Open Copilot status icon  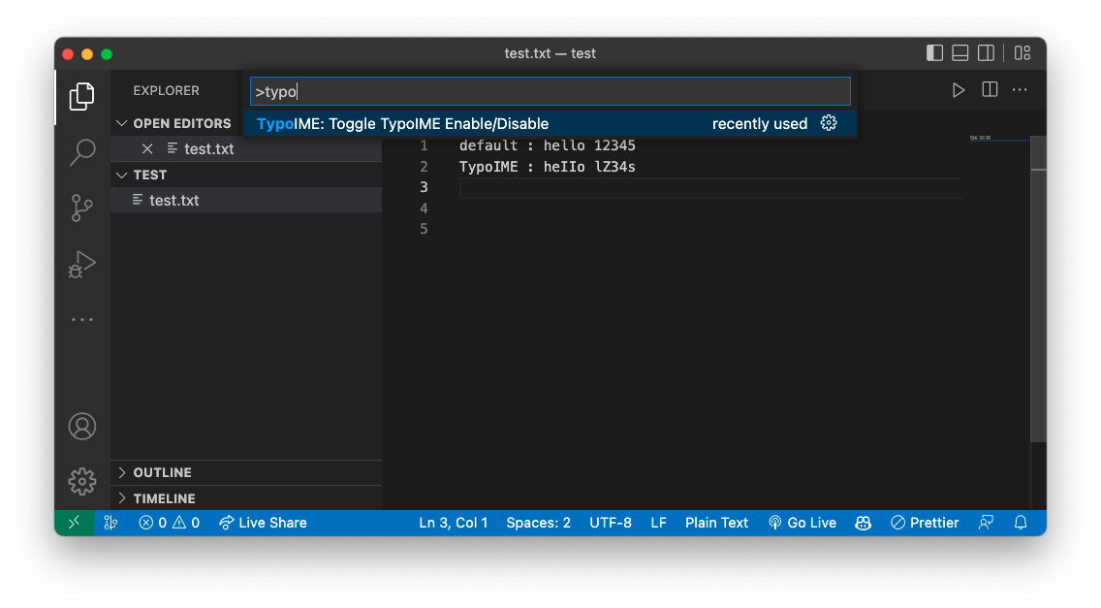(x=863, y=523)
